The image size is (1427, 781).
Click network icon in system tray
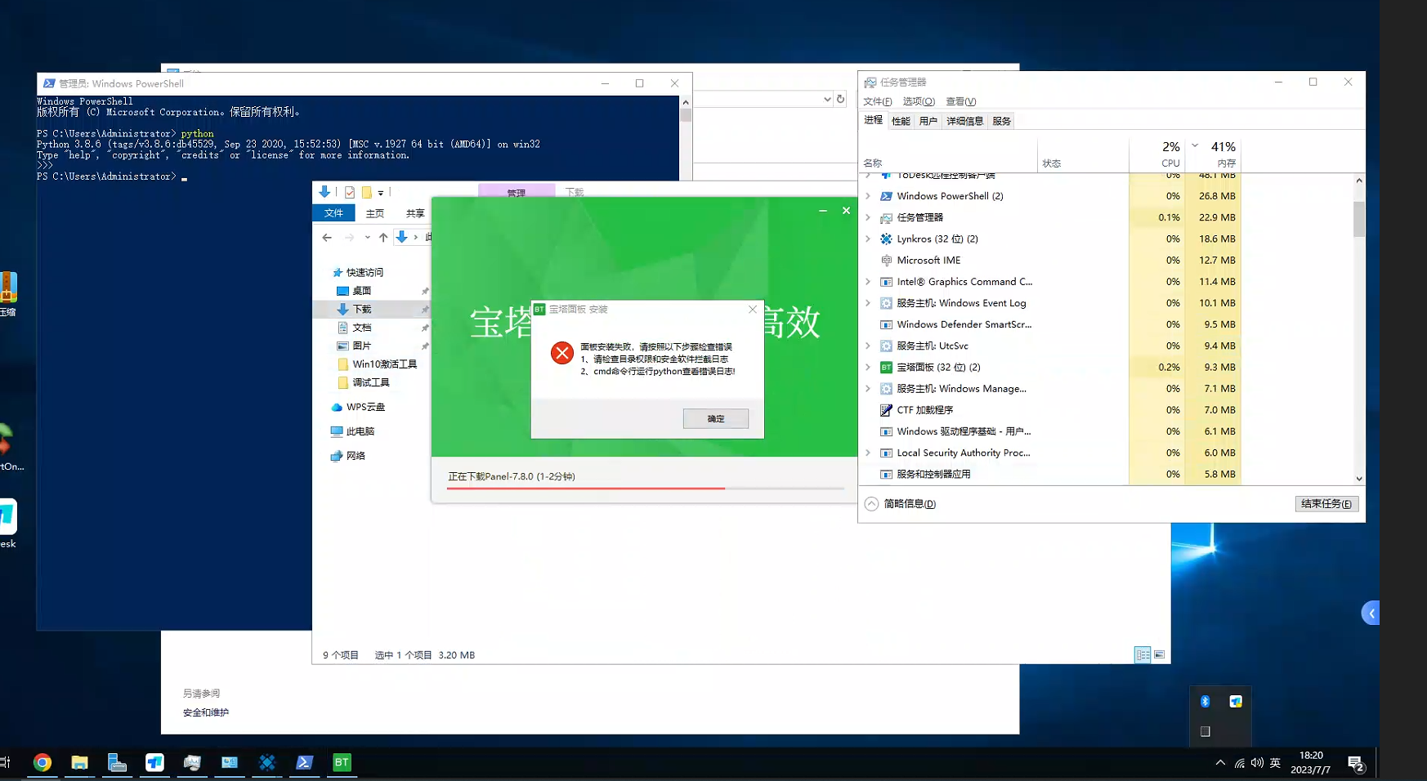[1239, 763]
